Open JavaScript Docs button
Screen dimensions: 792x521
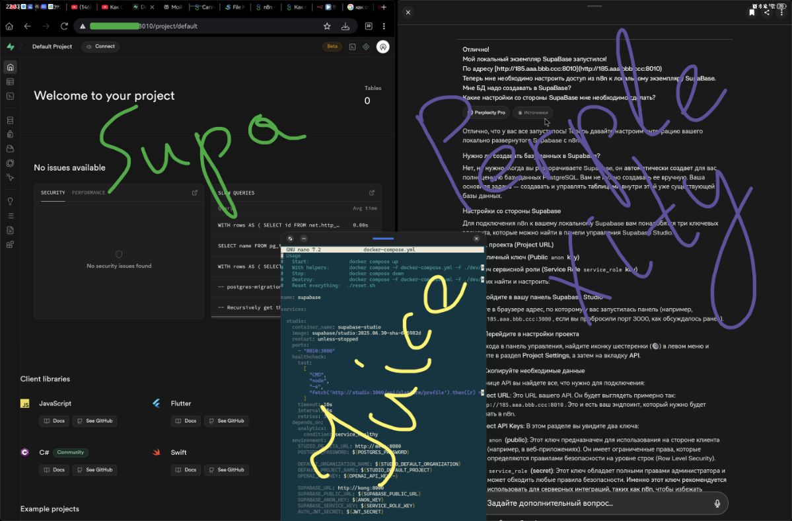pos(54,421)
